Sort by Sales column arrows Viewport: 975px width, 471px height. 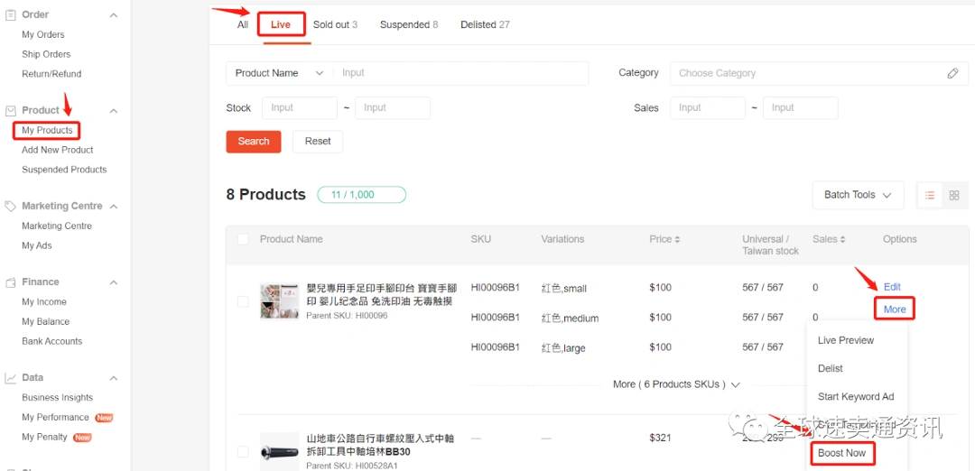tap(842, 239)
